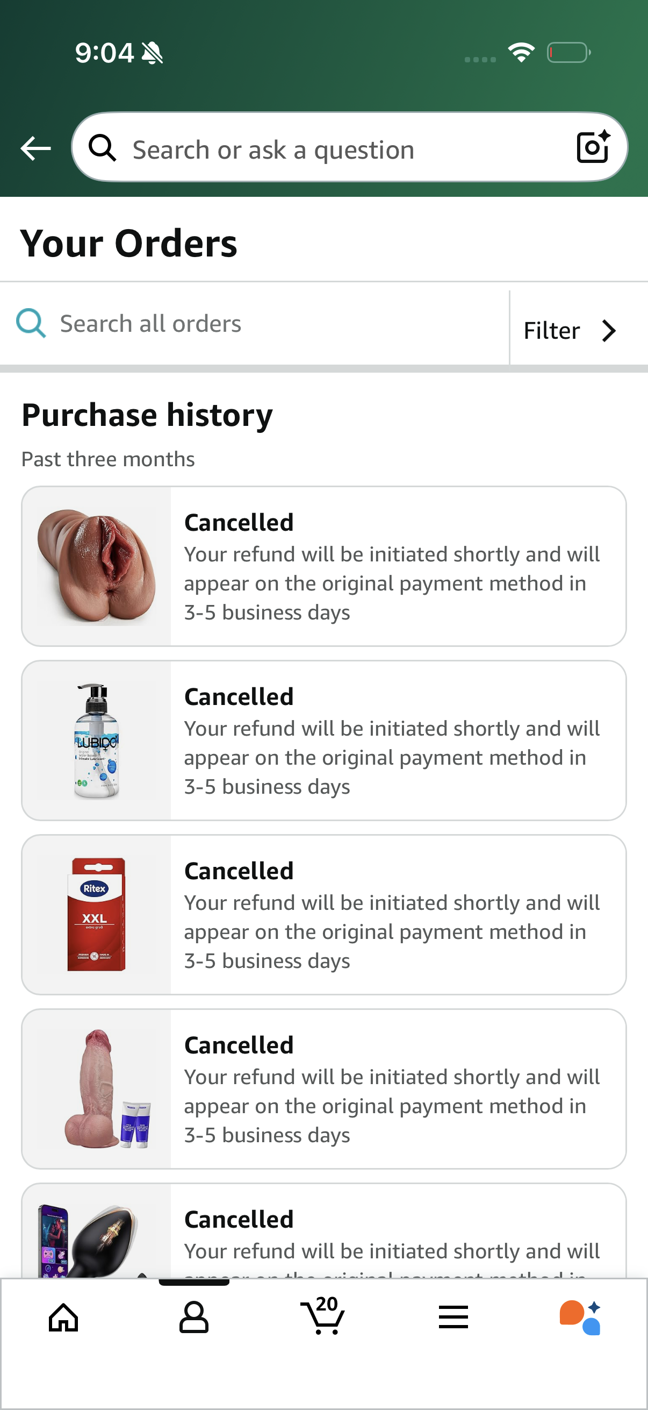
Task: Tap the Home icon in bottom navigation
Action: (x=64, y=1317)
